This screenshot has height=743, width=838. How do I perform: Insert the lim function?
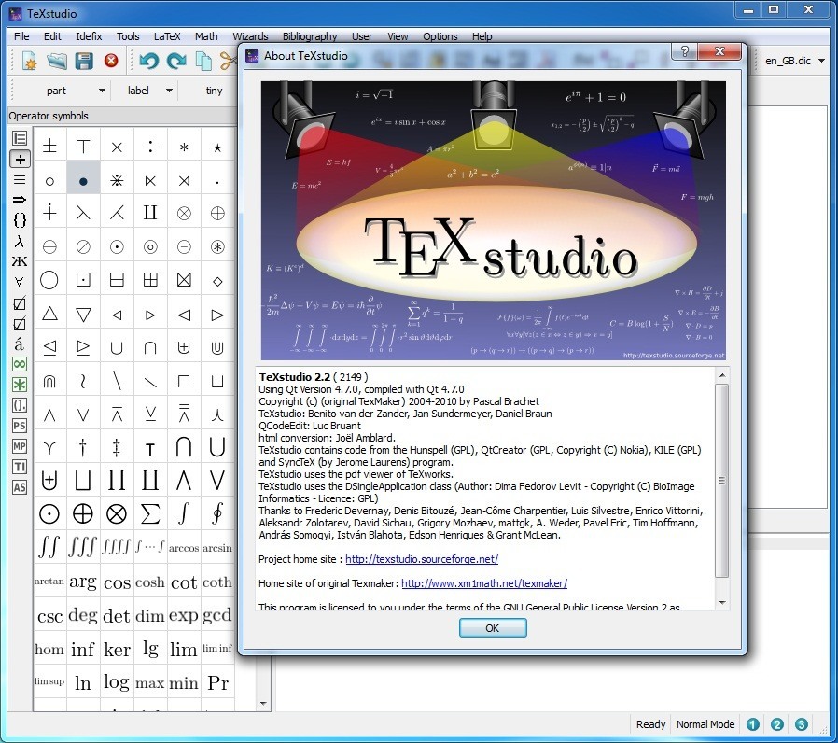[x=184, y=649]
